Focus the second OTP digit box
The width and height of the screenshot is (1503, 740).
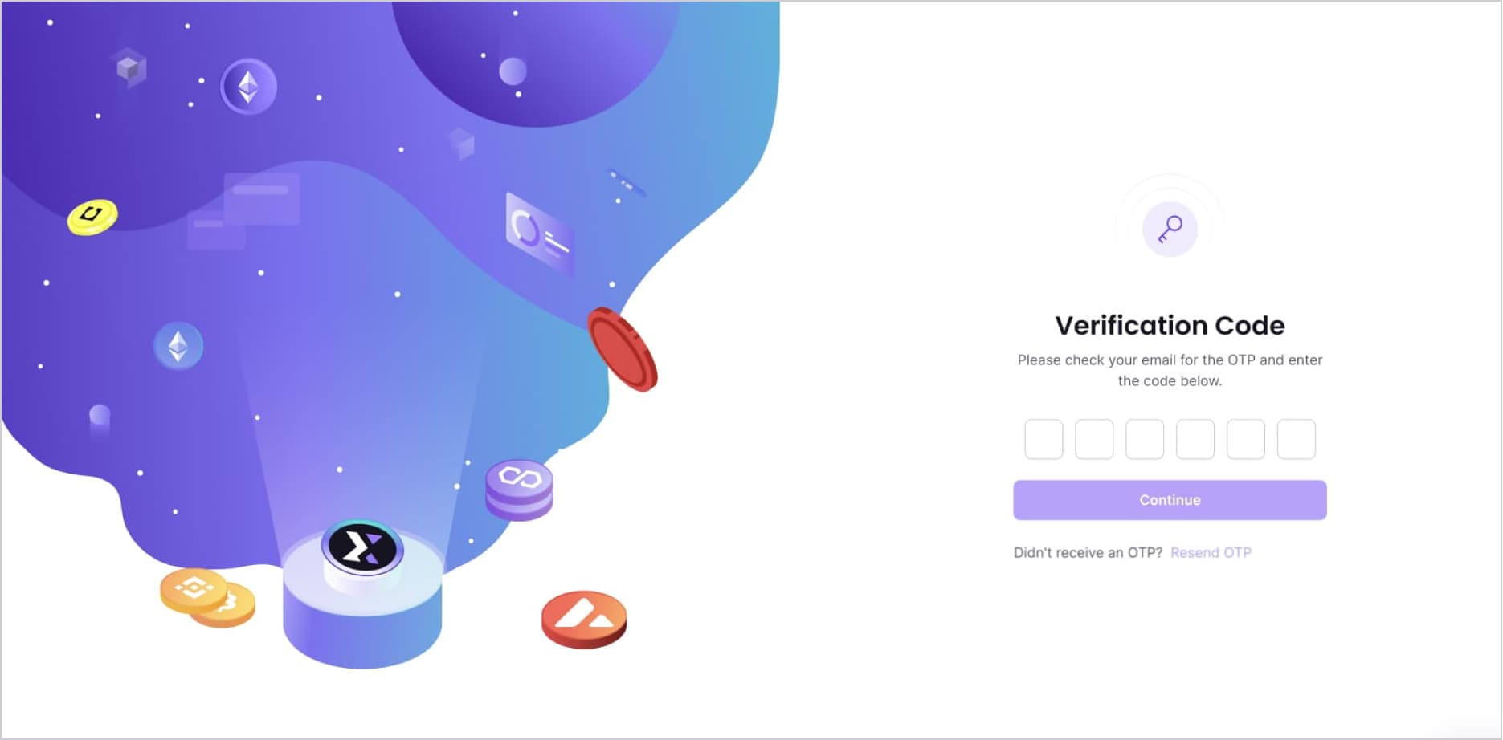[1094, 439]
